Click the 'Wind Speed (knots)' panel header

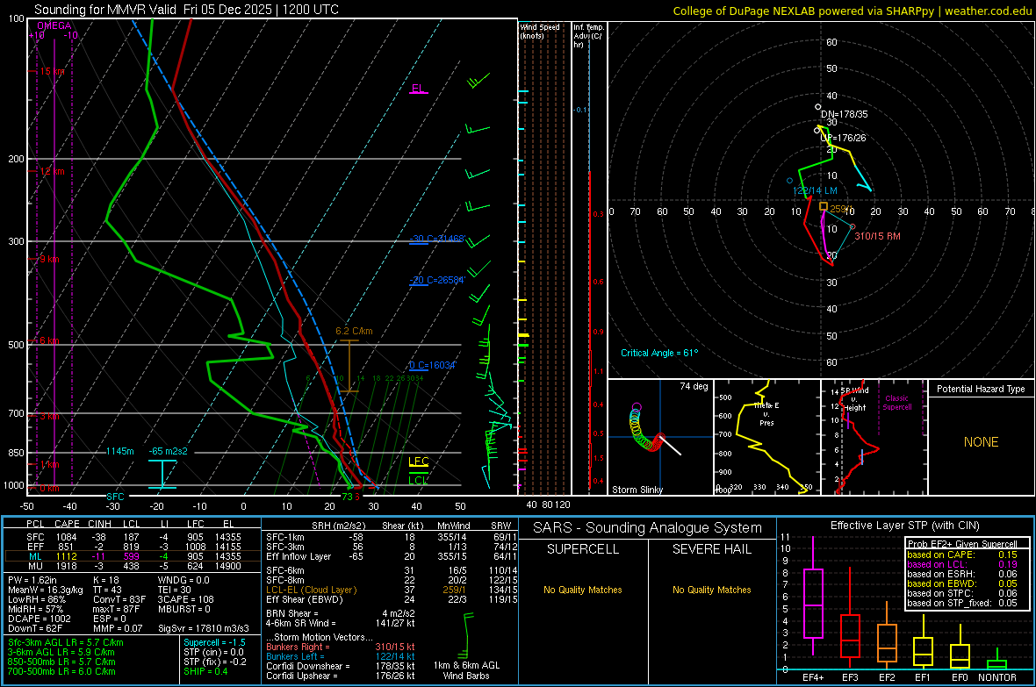(x=540, y=31)
